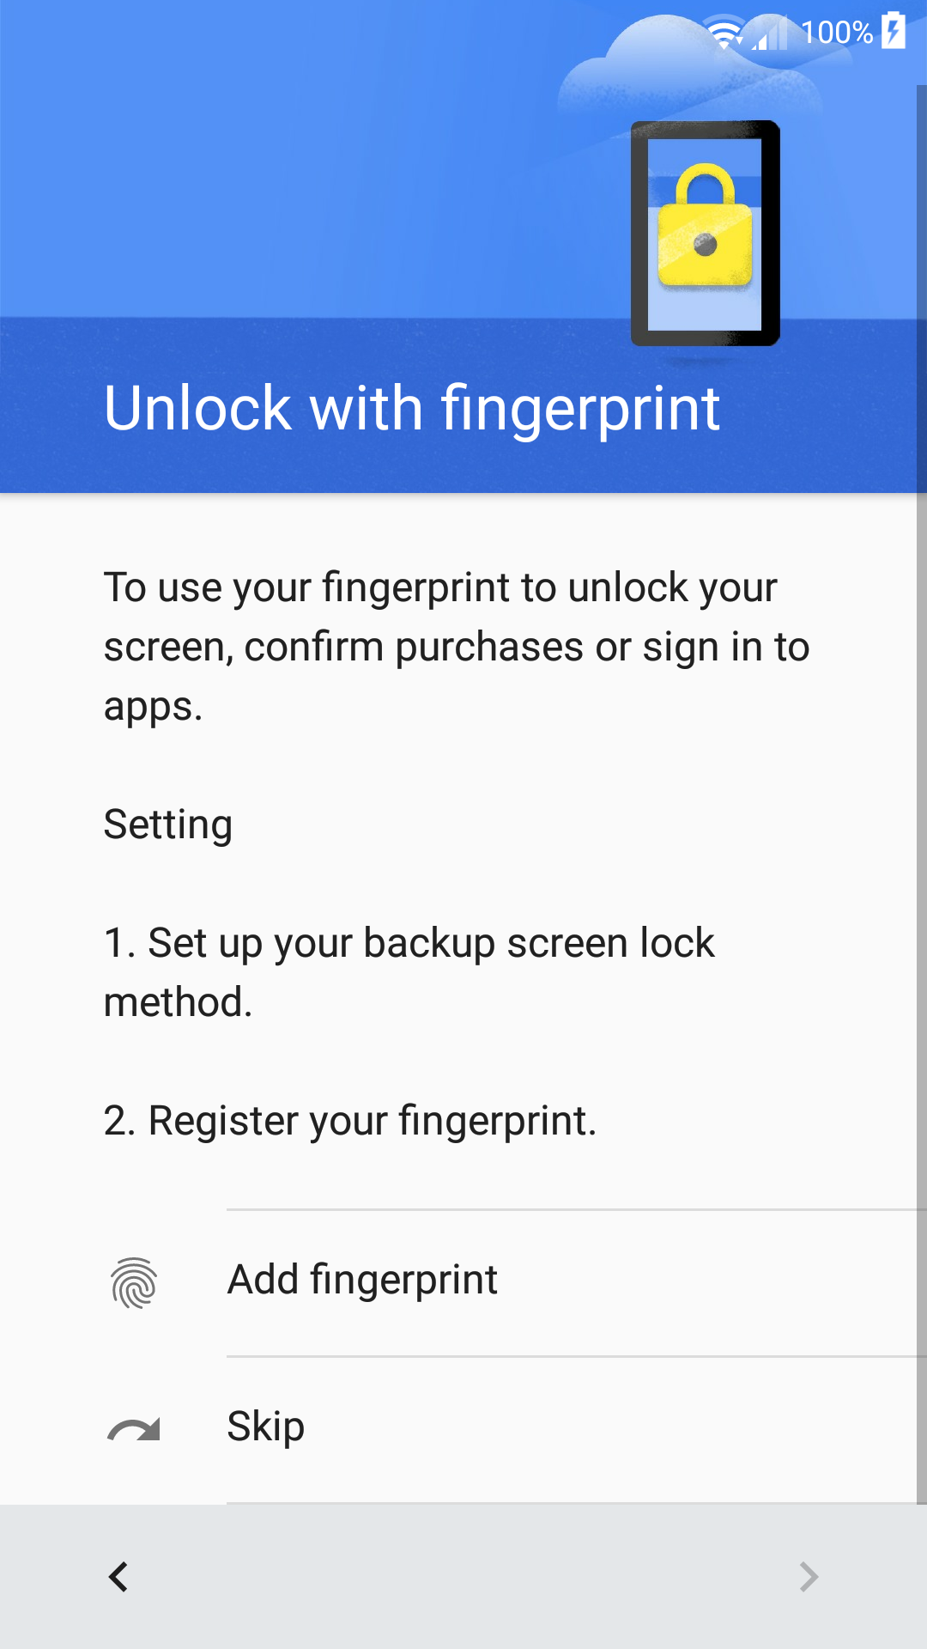This screenshot has height=1649, width=927.
Task: Click the vertical scrollbar on right edge
Action: coord(922,794)
